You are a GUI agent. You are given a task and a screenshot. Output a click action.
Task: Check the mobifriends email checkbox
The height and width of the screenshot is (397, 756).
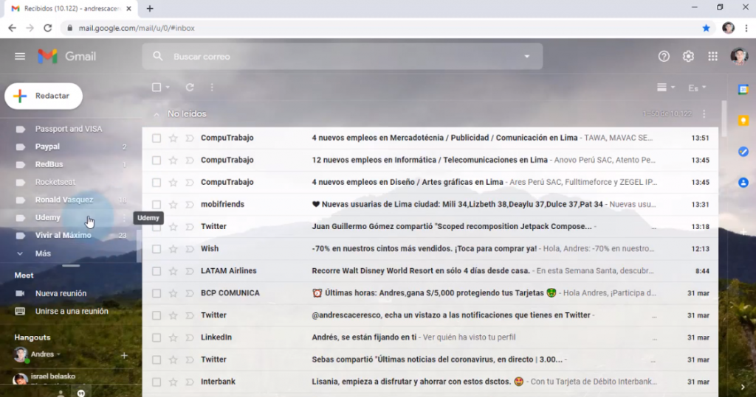(157, 205)
